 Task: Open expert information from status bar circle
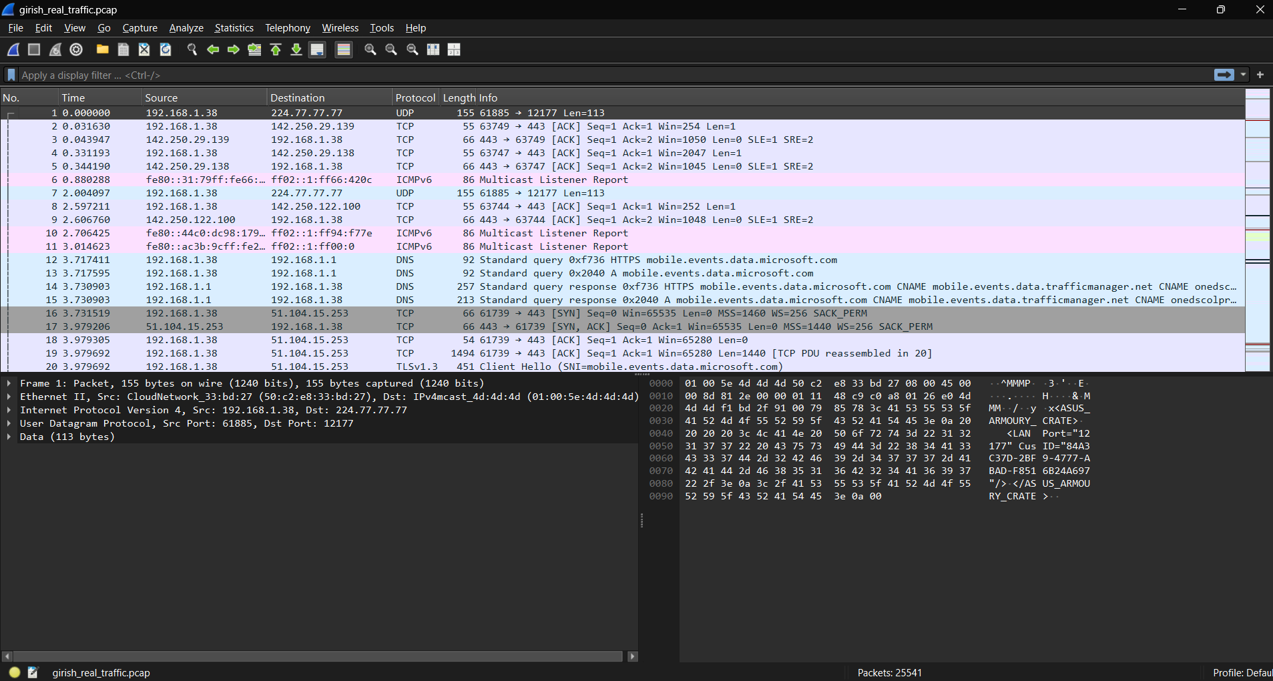tap(15, 672)
